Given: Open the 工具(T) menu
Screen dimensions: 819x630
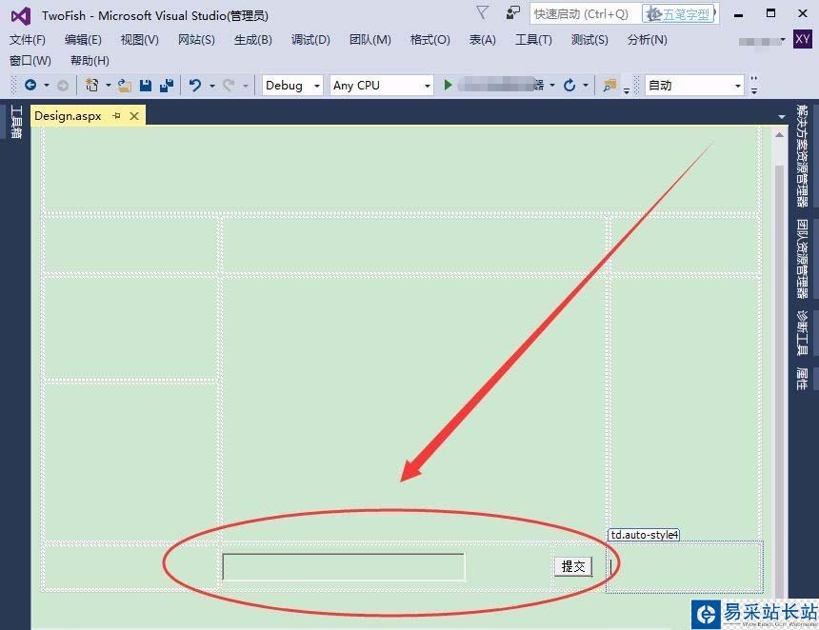Looking at the screenshot, I should tap(533, 40).
